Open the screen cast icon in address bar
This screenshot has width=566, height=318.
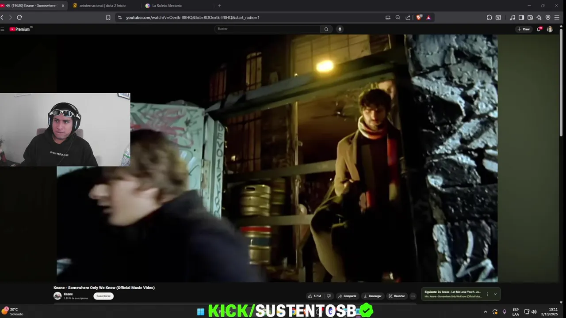[388, 18]
